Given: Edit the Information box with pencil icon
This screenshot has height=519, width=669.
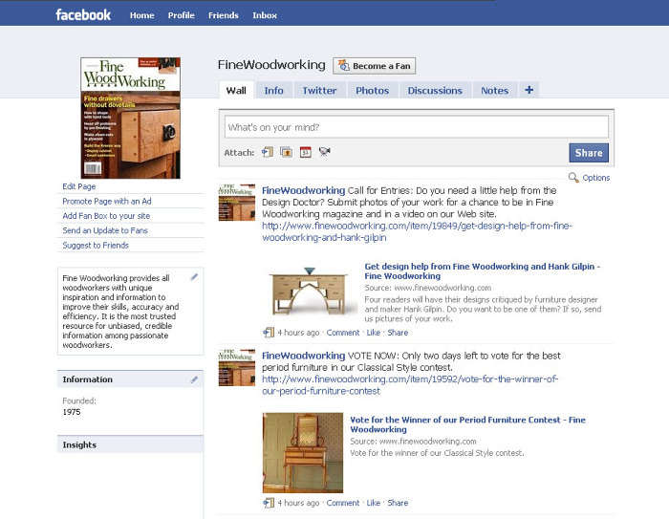Looking at the screenshot, I should pos(194,379).
